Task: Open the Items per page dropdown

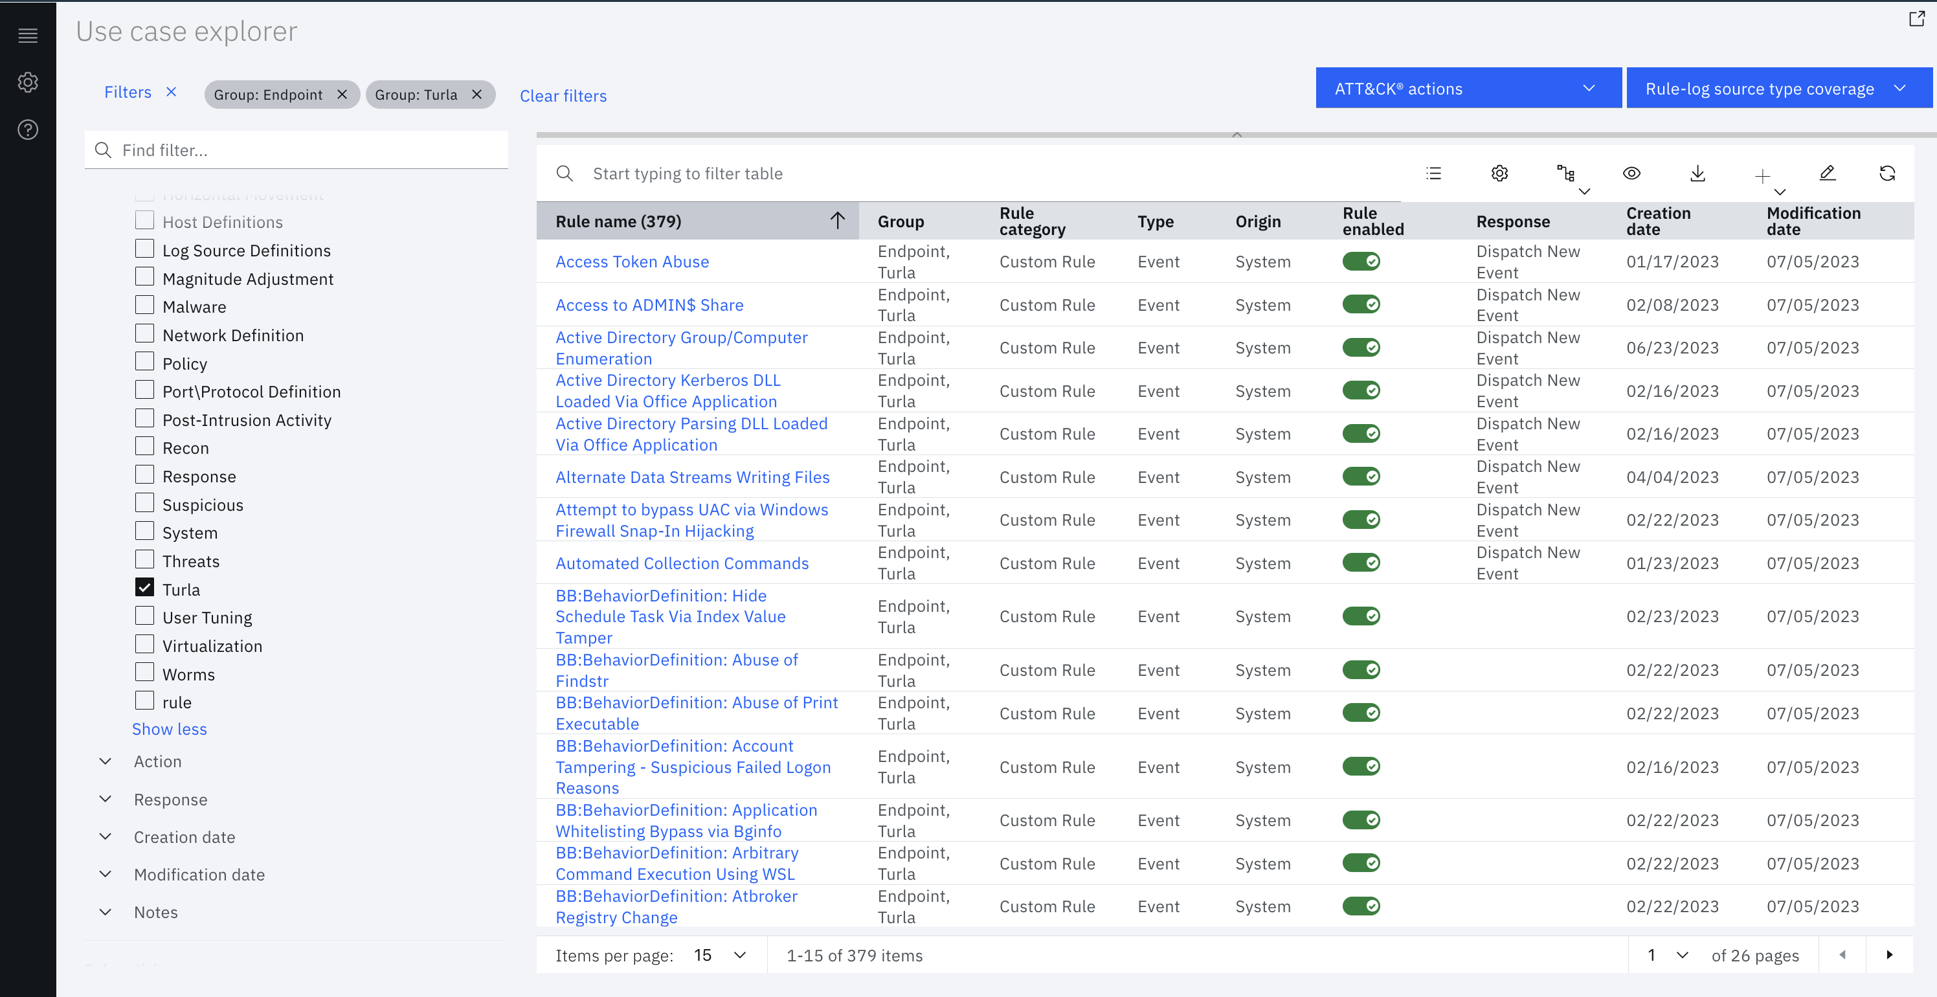Action: [718, 954]
